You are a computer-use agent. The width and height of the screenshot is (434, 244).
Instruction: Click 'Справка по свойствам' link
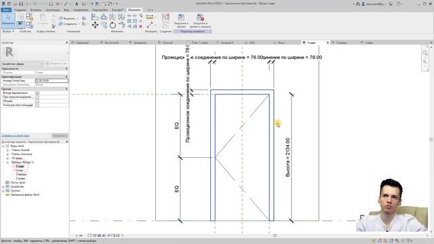pyautogui.click(x=15, y=136)
